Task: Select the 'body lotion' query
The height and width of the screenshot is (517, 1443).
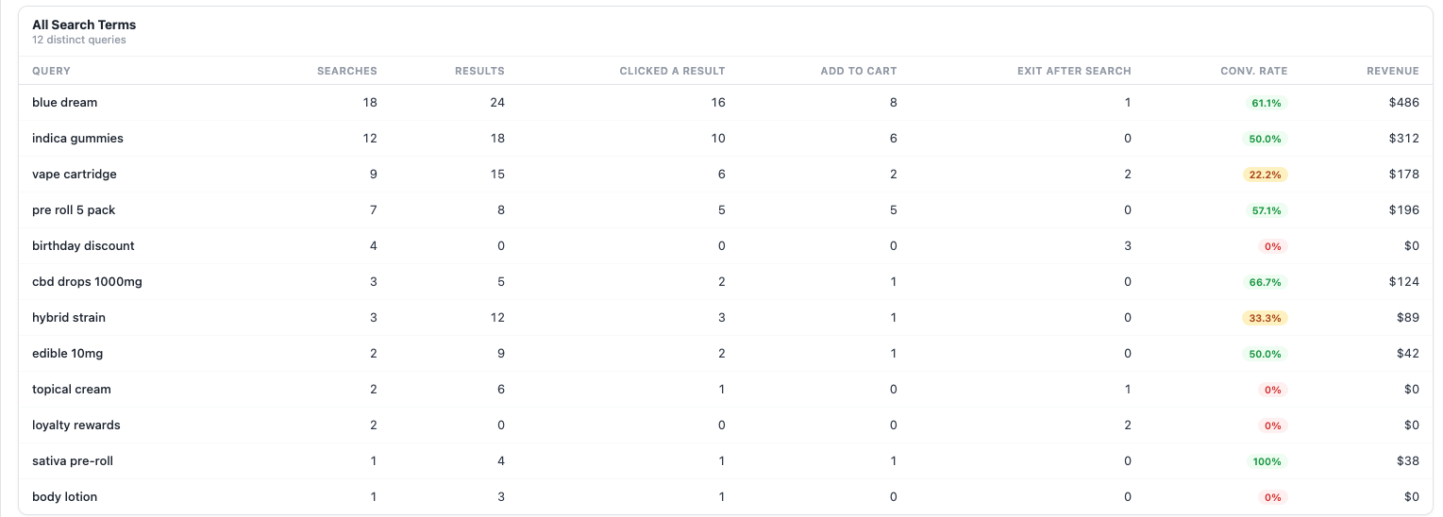Action: tap(64, 497)
